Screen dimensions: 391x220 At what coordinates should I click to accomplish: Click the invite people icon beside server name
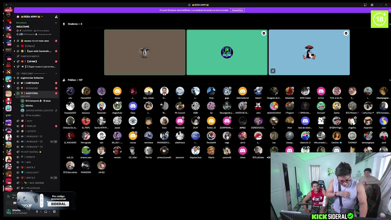(56, 17)
